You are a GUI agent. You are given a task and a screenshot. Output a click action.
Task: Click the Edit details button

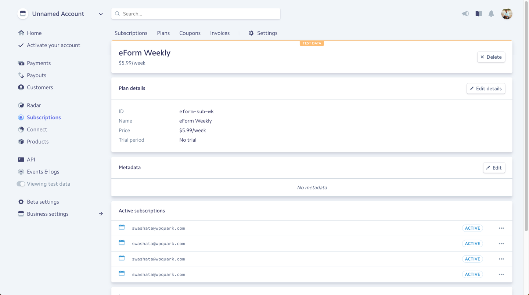pyautogui.click(x=486, y=88)
